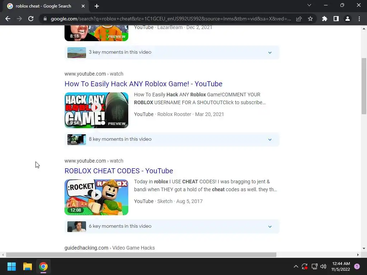Click the vertical scrollbar down arrow
The height and width of the screenshot is (275, 367).
[364, 249]
